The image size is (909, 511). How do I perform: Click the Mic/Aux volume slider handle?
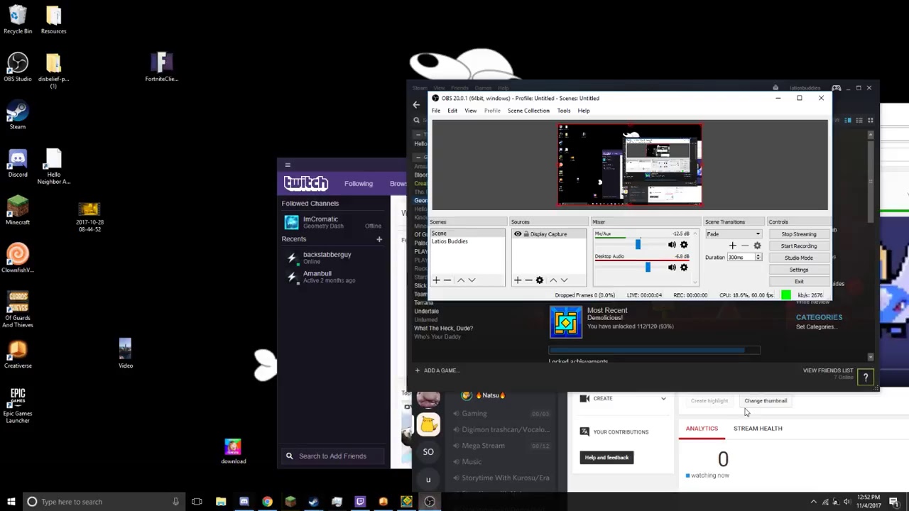click(638, 245)
